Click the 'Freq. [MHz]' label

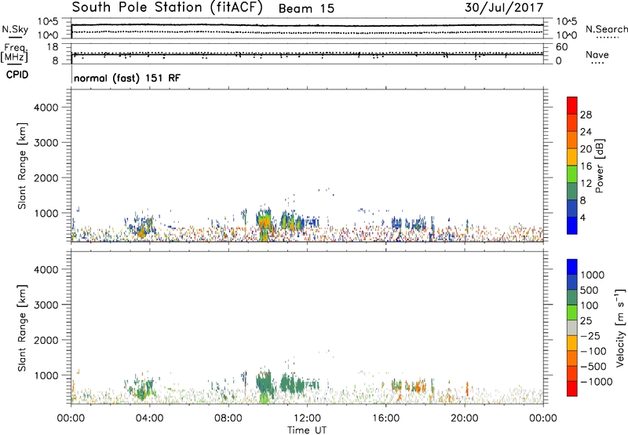(x=16, y=53)
